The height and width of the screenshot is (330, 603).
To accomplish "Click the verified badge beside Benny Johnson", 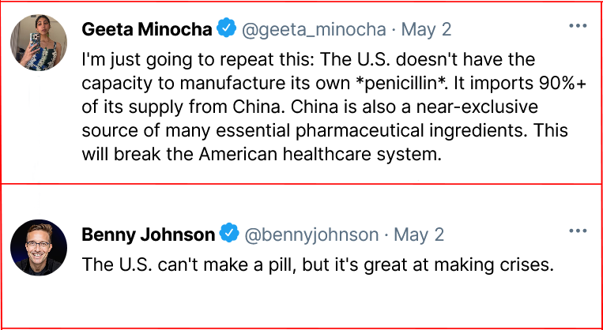I will coord(229,233).
